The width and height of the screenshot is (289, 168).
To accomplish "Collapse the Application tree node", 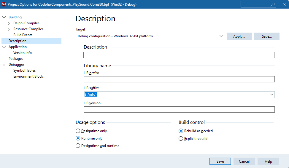I will coord(4,47).
